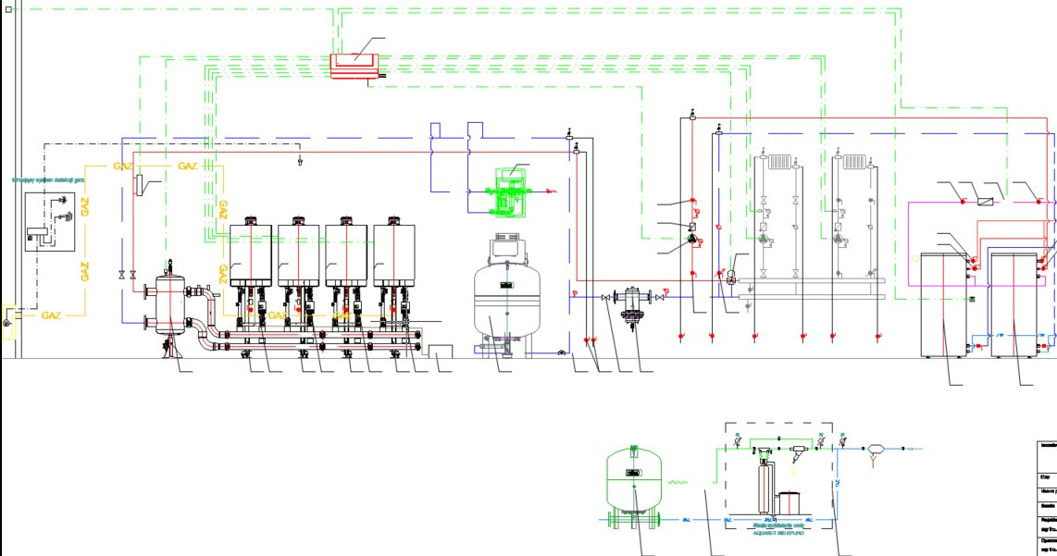Click the left hot water storage tank
Image resolution: width=1057 pixels, height=556 pixels.
coord(942,305)
